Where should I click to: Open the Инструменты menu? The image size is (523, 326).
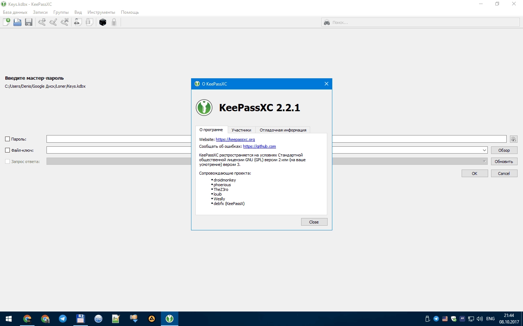tap(101, 12)
